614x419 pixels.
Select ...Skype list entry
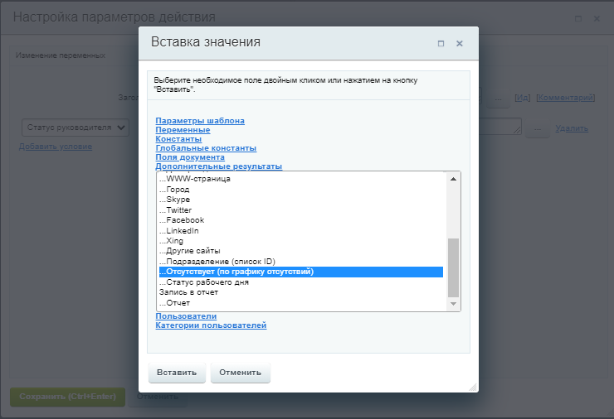coord(301,200)
